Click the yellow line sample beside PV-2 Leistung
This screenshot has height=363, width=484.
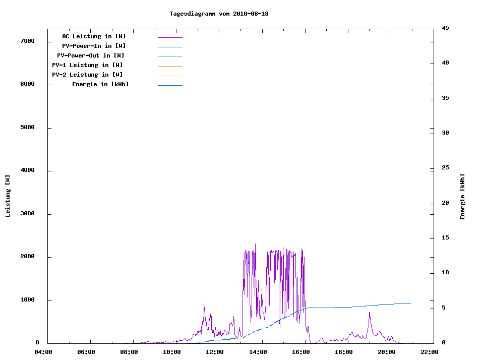(170, 76)
